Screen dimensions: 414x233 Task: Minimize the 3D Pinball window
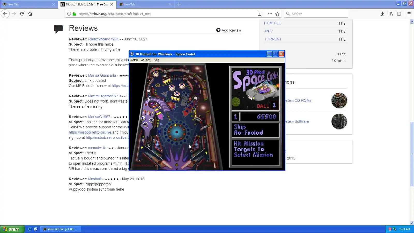269,54
